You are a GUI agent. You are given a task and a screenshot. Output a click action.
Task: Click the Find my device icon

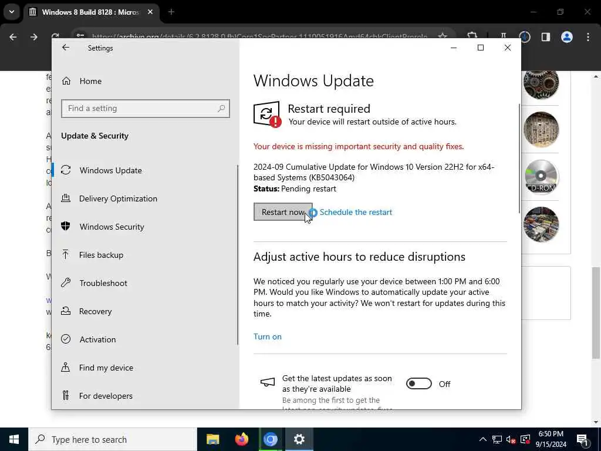tap(66, 368)
